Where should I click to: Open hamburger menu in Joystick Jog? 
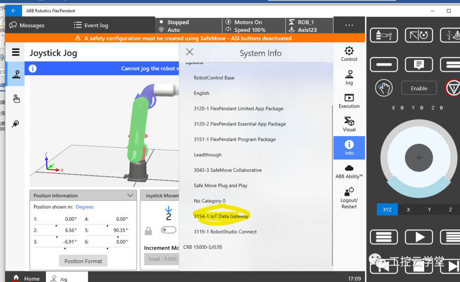pyautogui.click(x=16, y=52)
